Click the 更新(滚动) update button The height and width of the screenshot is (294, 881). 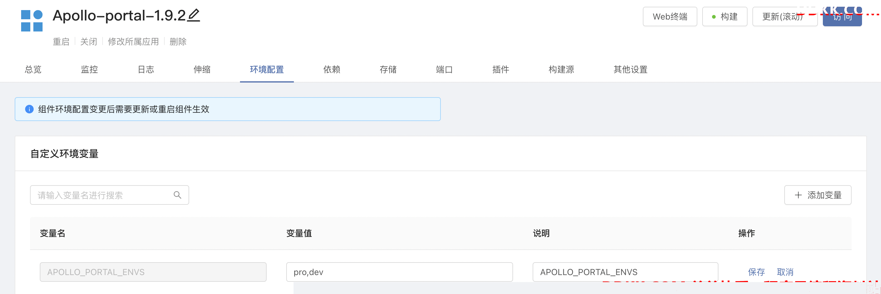(785, 17)
